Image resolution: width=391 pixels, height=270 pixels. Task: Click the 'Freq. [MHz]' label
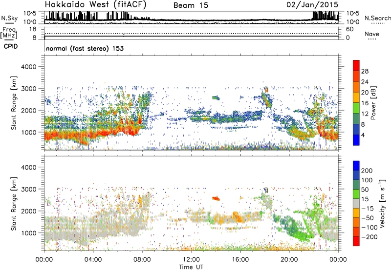(x=9, y=33)
